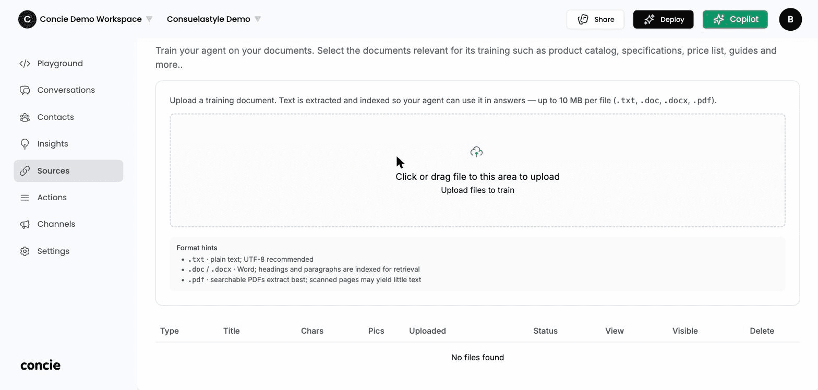Click the Uploaded column header
This screenshot has height=390, width=818.
click(x=427, y=331)
